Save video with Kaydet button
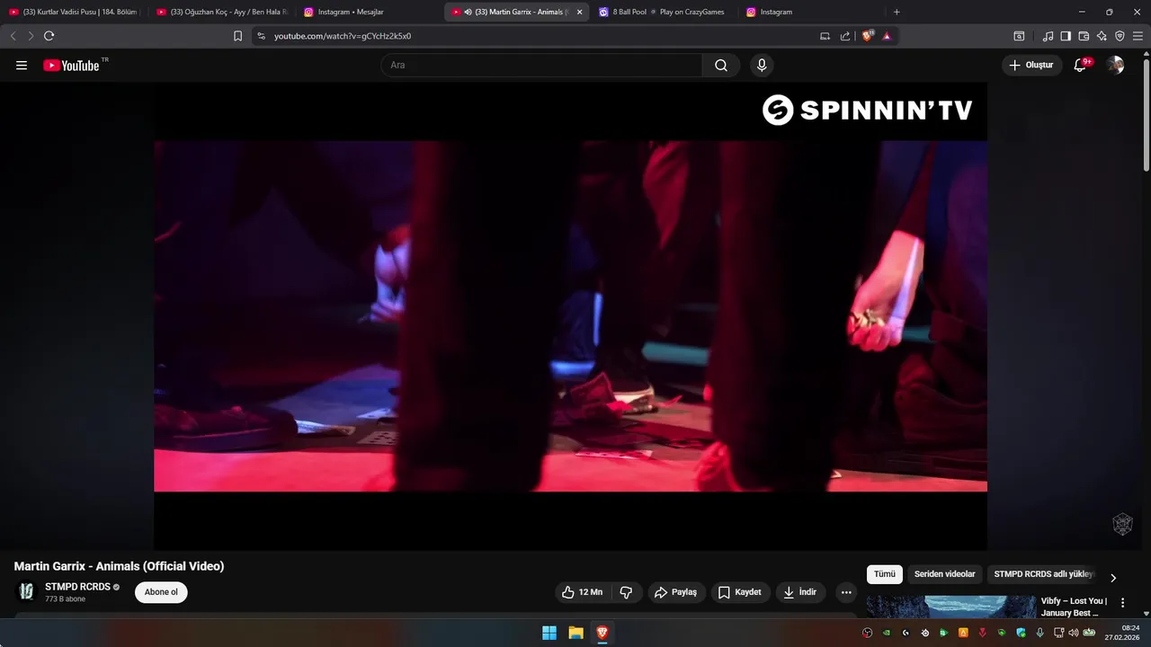The image size is (1151, 647). (x=740, y=592)
